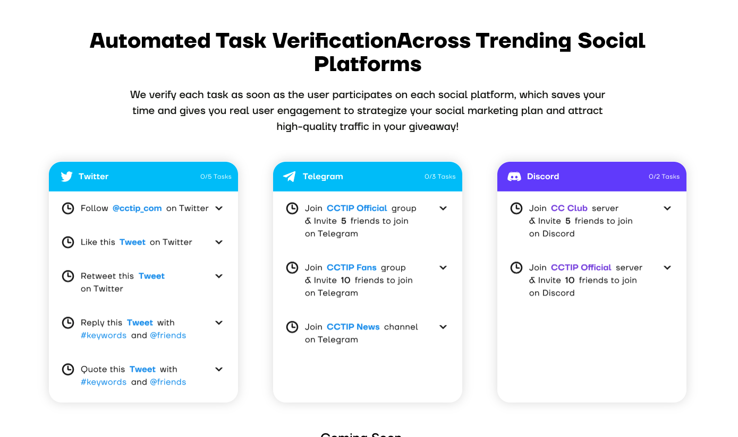
Task: Open Tweet link in Reply task
Action: (x=140, y=323)
